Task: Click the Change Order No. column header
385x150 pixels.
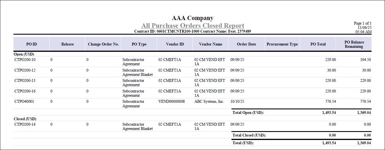Action: click(x=103, y=44)
